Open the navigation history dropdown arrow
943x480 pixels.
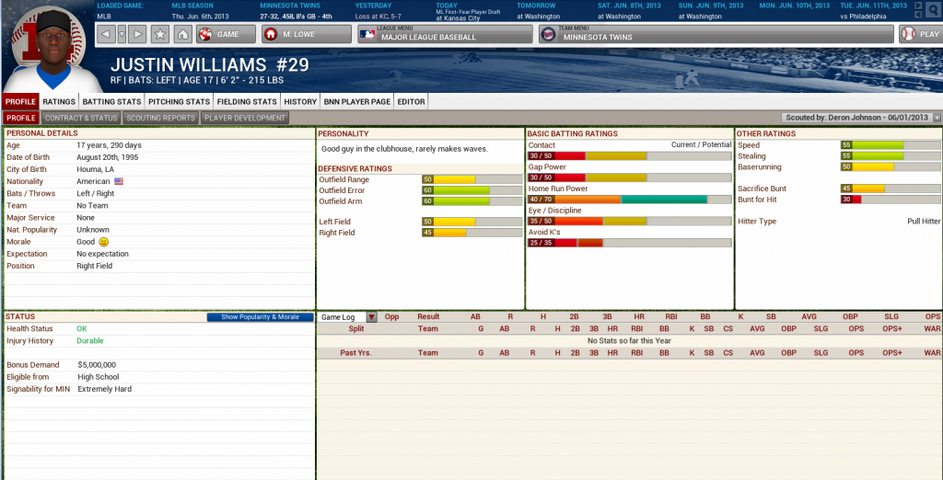pyautogui.click(x=122, y=35)
